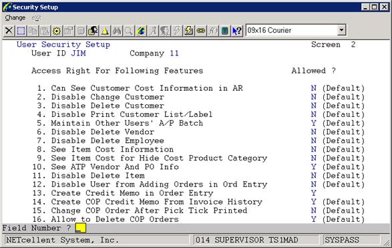Select line 16 Allow to Delete COP Orders
392x248 pixels.
click(106, 219)
